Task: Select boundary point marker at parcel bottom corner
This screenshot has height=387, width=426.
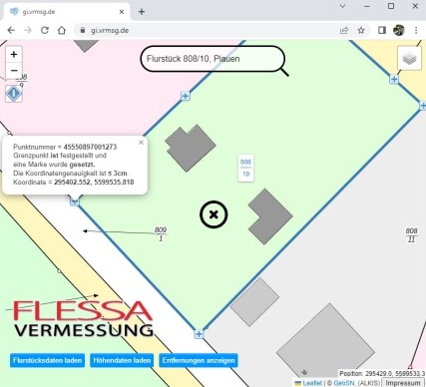Action: [x=199, y=334]
